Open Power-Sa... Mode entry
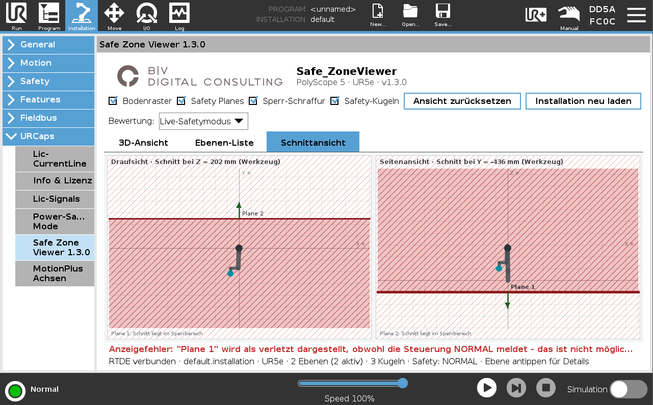The height and width of the screenshot is (405, 653). (55, 222)
